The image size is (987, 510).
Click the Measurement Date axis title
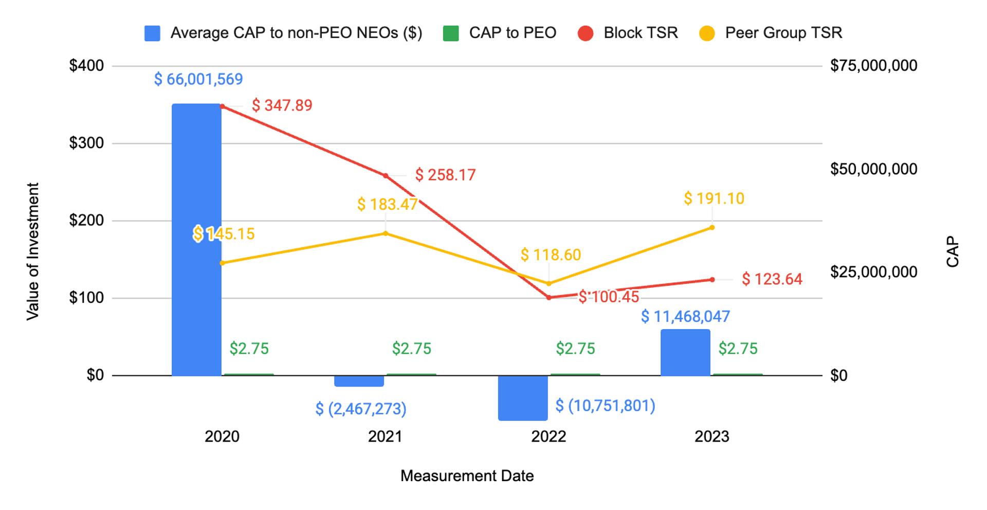coord(467,476)
